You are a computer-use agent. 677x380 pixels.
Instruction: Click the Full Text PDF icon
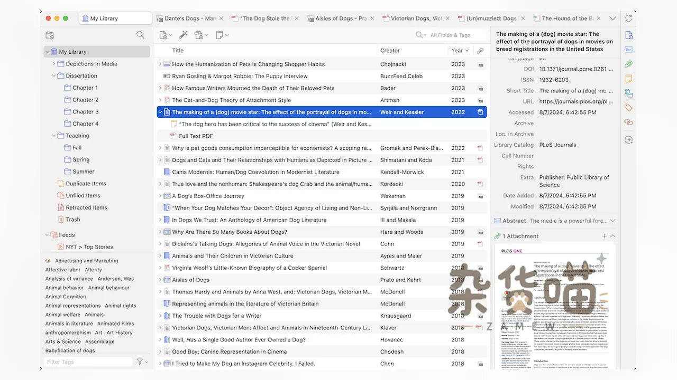pyautogui.click(x=173, y=136)
